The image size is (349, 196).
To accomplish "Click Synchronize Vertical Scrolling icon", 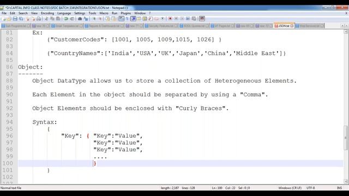I will click(107, 19).
